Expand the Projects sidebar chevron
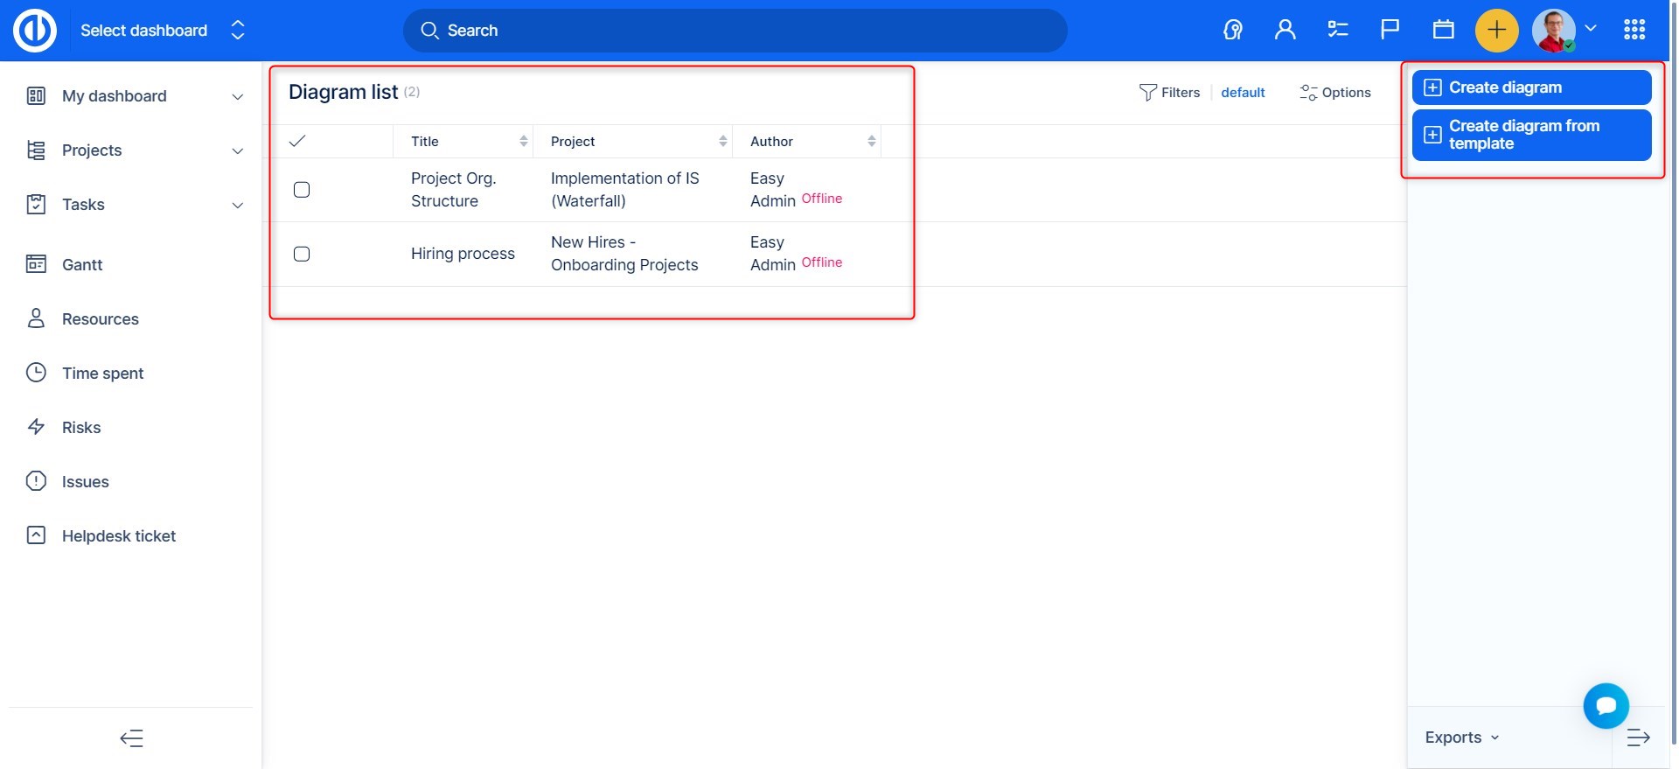The height and width of the screenshot is (769, 1679). pyautogui.click(x=237, y=151)
